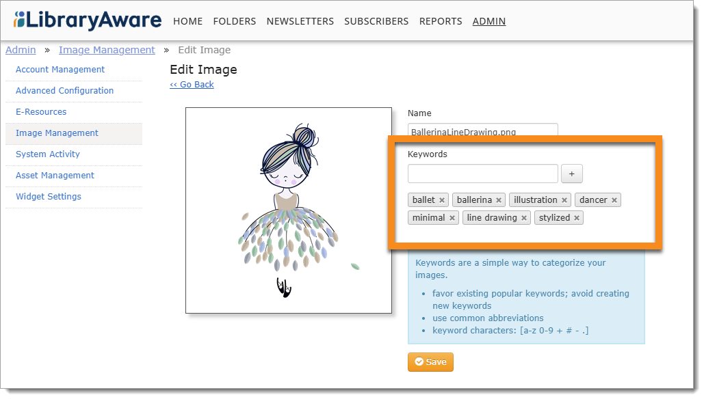Go back using the Go Back link

192,84
